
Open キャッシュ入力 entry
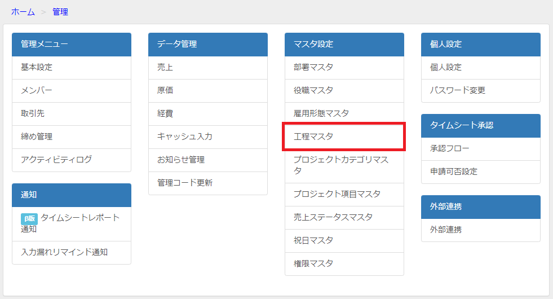coord(208,137)
